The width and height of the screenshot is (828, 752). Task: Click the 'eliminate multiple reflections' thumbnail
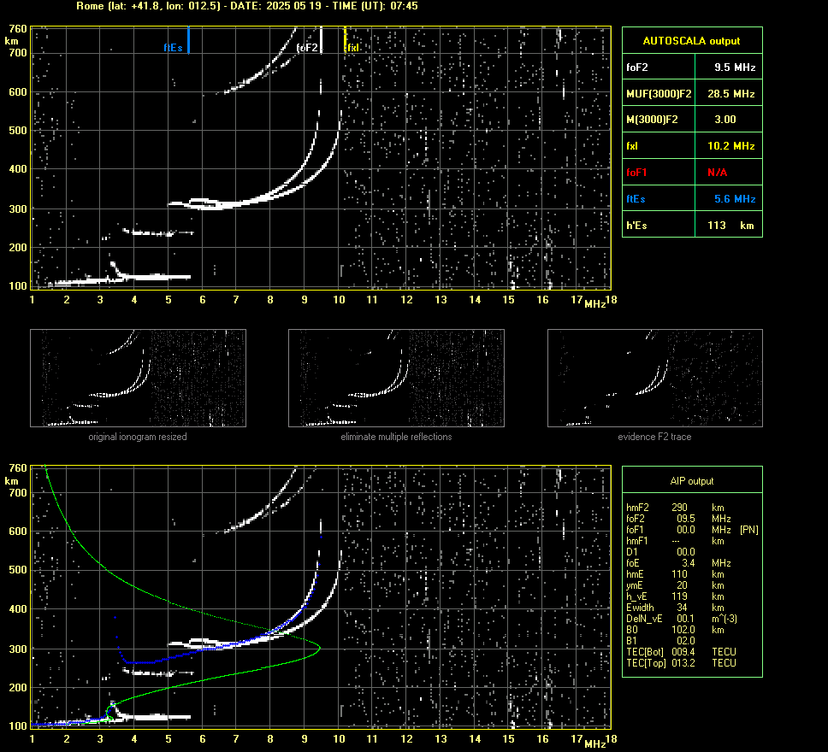(396, 378)
